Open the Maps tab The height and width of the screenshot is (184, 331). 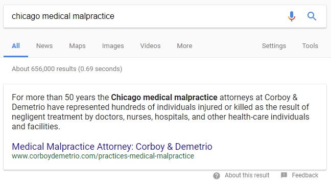[77, 46]
